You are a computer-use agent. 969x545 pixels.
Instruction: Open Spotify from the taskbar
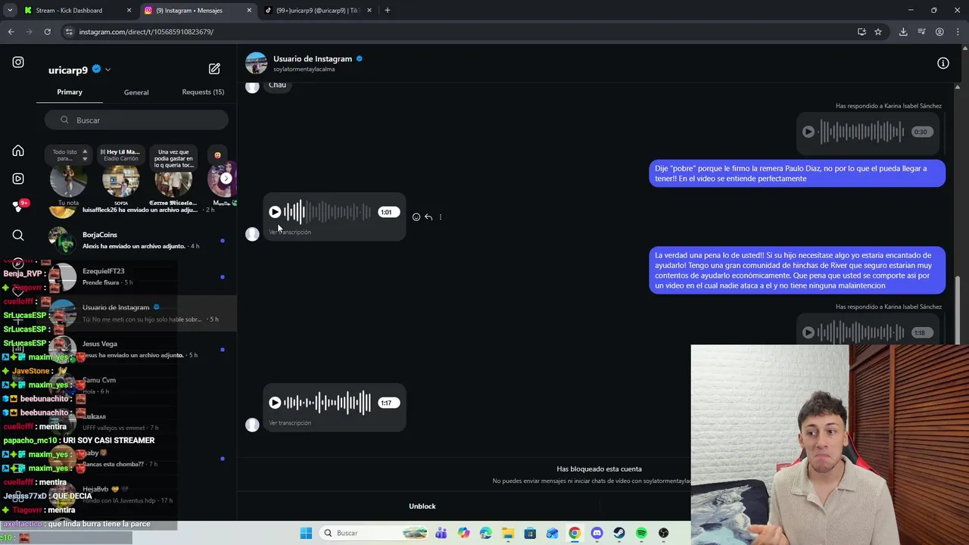[x=641, y=533]
